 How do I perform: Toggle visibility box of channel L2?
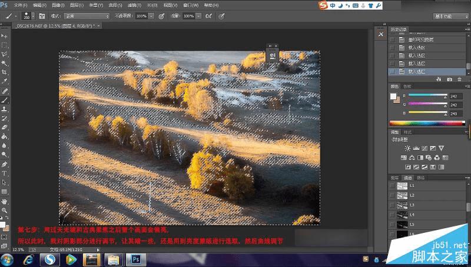(392, 196)
